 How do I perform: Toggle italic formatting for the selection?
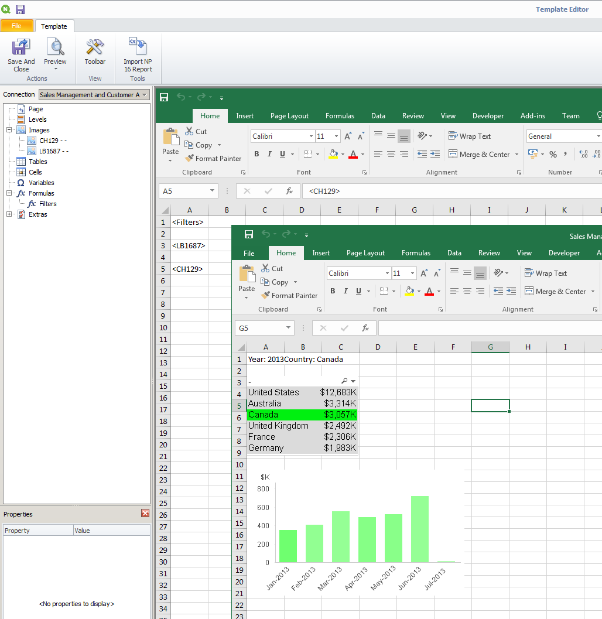(x=269, y=154)
